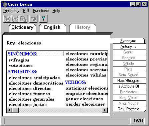Viewport: 149px width, 126px height.
Task: Click the Paste clipboard toolbar icon
Action: 23,19
